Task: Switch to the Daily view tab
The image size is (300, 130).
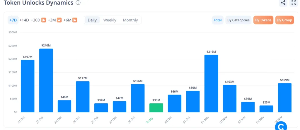Action: [x=92, y=20]
